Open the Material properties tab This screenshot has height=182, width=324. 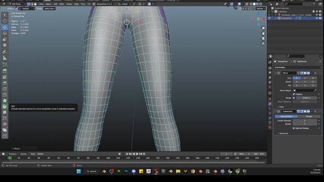click(x=270, y=127)
